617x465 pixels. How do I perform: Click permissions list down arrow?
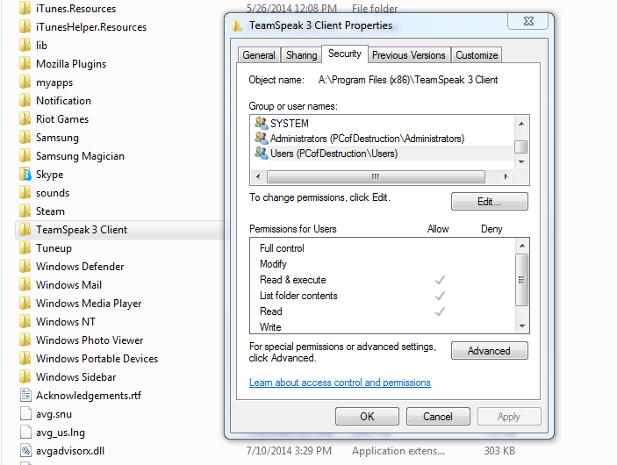pyautogui.click(x=522, y=325)
